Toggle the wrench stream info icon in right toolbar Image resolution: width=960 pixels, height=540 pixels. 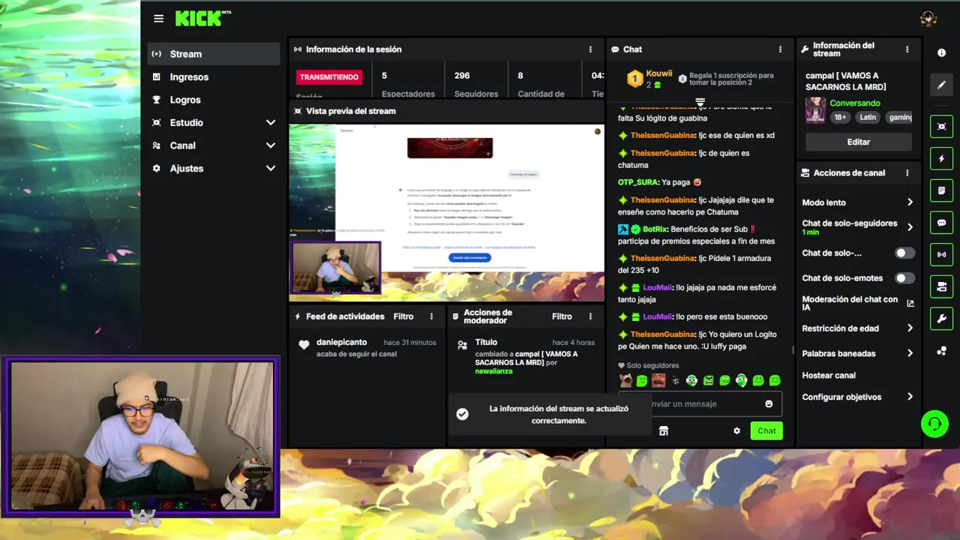point(942,319)
